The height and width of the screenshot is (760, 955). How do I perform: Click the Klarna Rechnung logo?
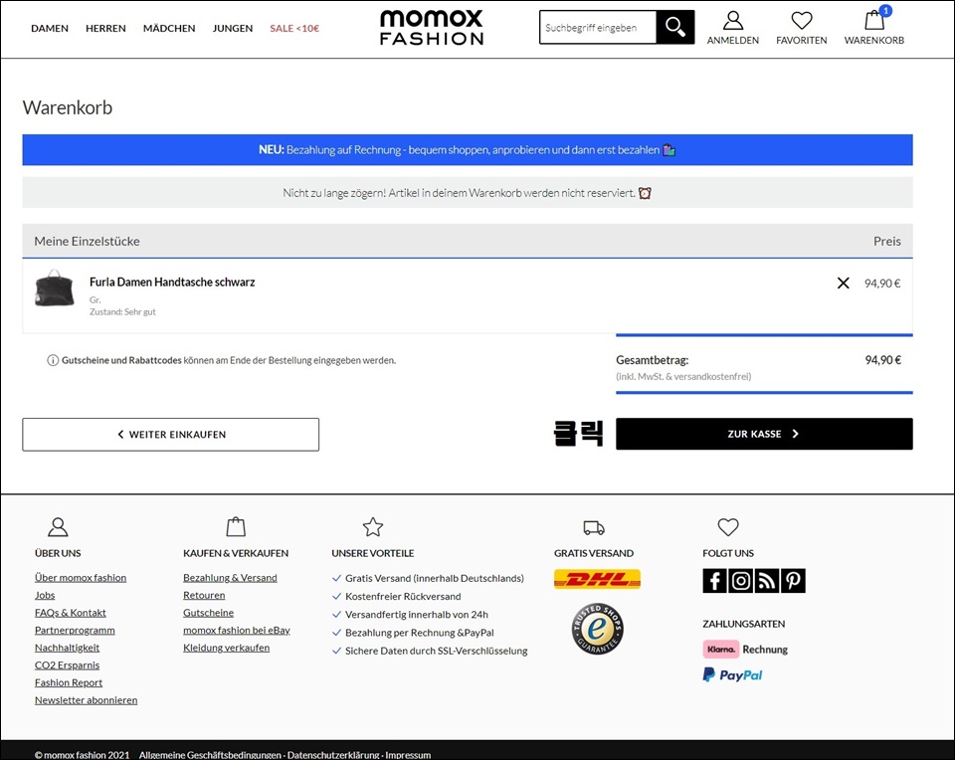pos(745,650)
